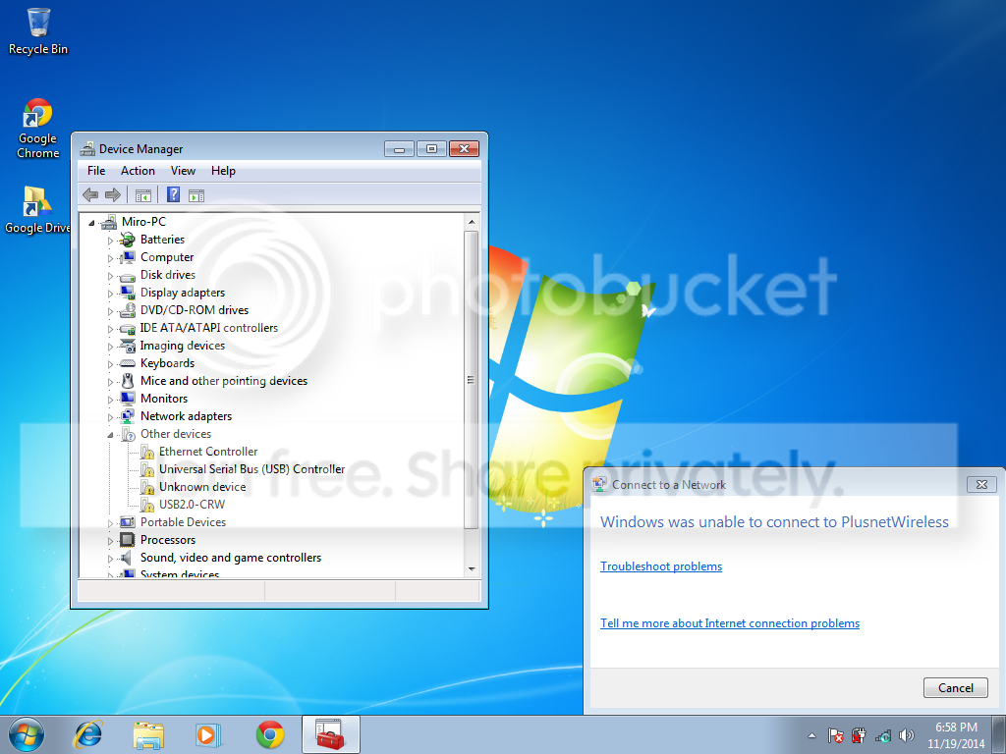The image size is (1006, 754).
Task: Open the Action menu
Action: (x=138, y=171)
